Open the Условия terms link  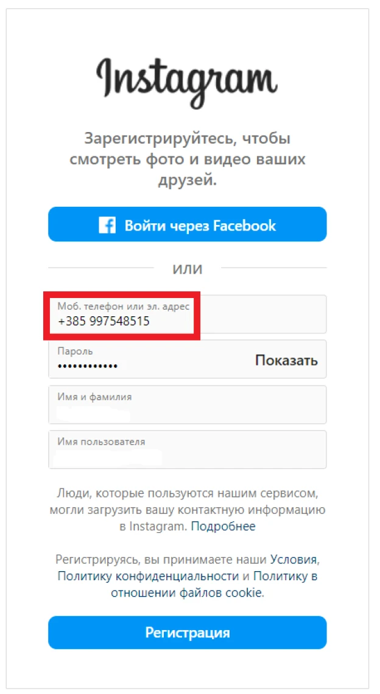[x=294, y=560]
